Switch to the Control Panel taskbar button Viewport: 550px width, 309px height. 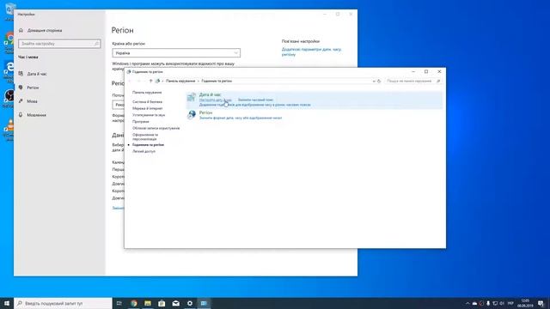coord(204,303)
